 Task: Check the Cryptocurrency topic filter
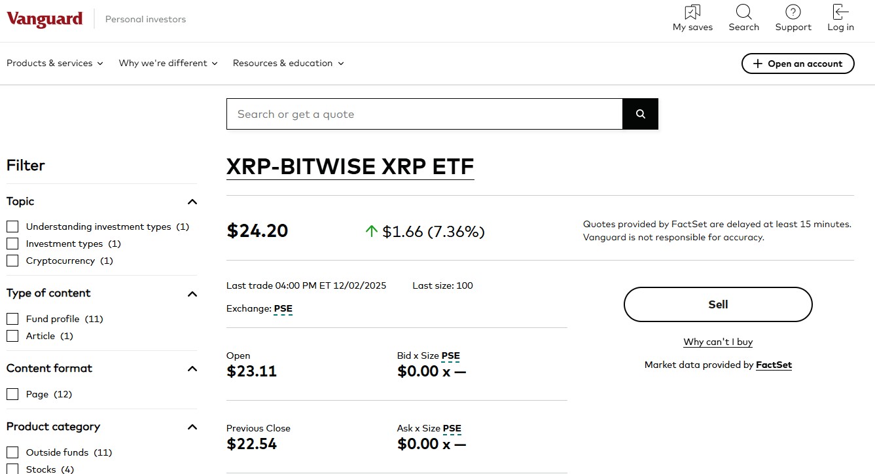(x=12, y=261)
